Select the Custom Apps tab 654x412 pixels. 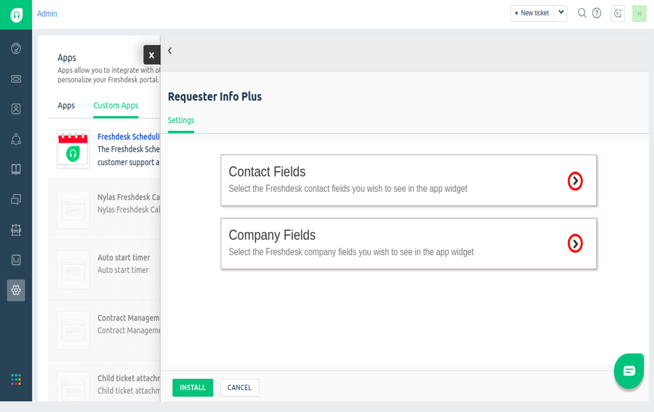116,105
